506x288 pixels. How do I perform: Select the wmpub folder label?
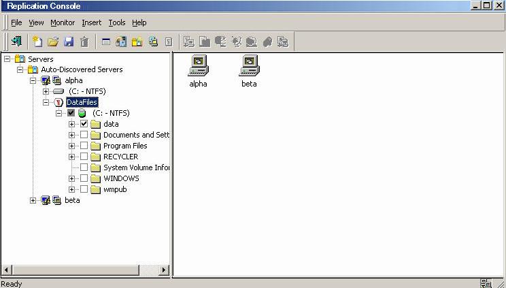pyautogui.click(x=115, y=189)
